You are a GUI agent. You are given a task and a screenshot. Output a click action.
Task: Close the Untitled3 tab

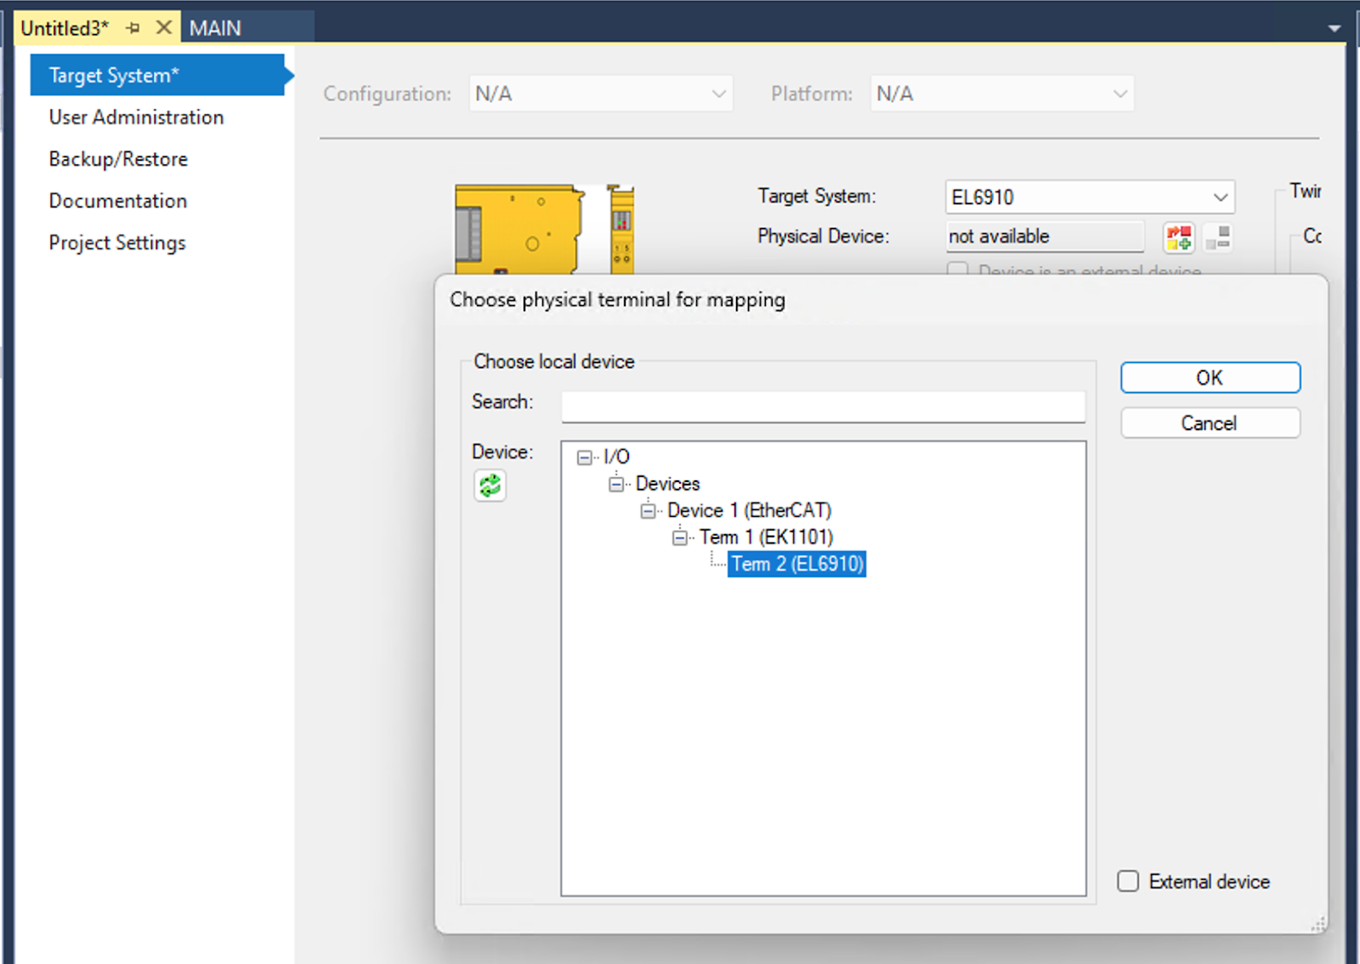point(164,28)
